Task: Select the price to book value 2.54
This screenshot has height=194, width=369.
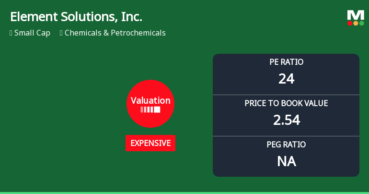Action: (286, 120)
